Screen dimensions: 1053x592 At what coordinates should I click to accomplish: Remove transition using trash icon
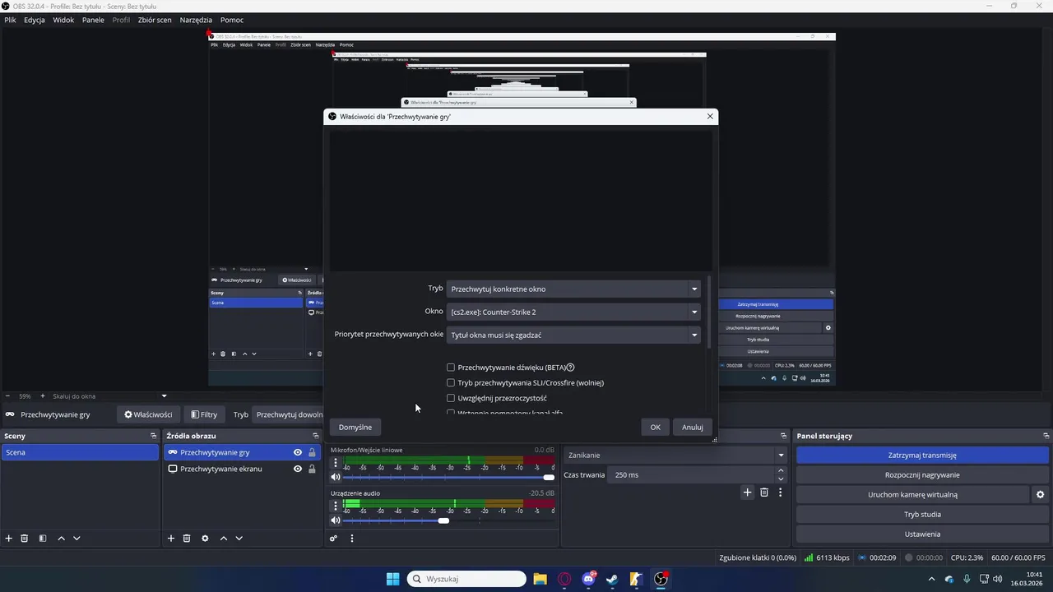tap(764, 493)
